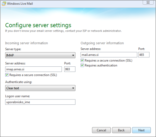This screenshot has height=137, width=156.
Task: Click the outgoing server address field mail.arnes.si
Action: tap(109, 55)
